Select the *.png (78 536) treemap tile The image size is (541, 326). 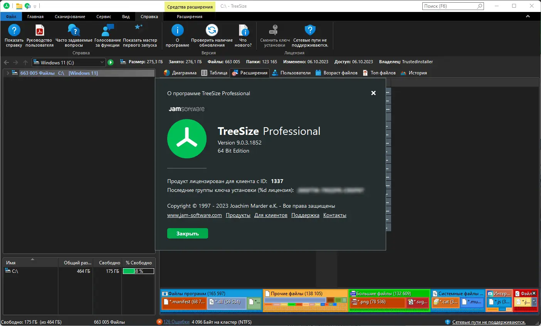click(378, 302)
